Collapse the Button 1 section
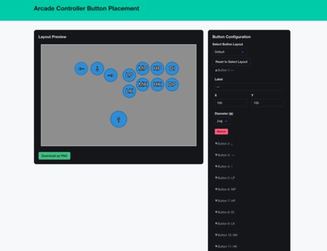The height and width of the screenshot is (251, 327). click(x=224, y=70)
